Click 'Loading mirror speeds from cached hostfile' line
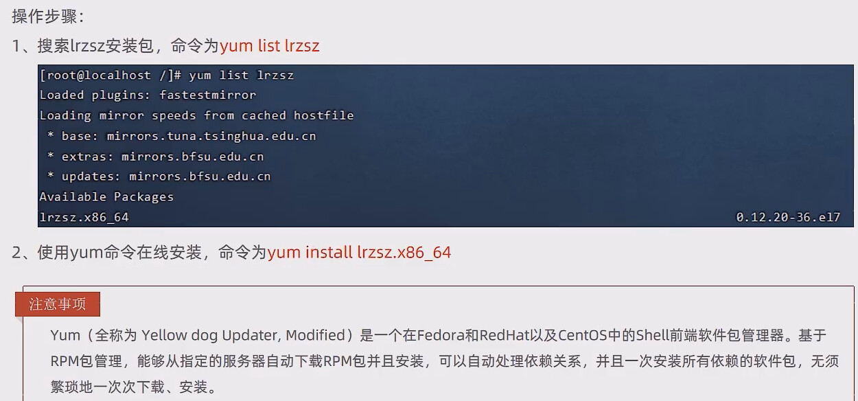Screen dimensions: 858x401 pyautogui.click(x=196, y=115)
